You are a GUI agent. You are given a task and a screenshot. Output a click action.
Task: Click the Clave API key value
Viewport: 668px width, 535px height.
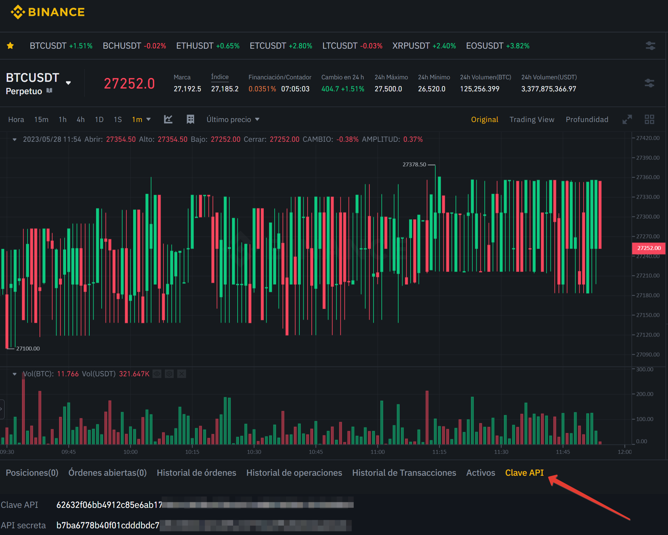click(205, 505)
